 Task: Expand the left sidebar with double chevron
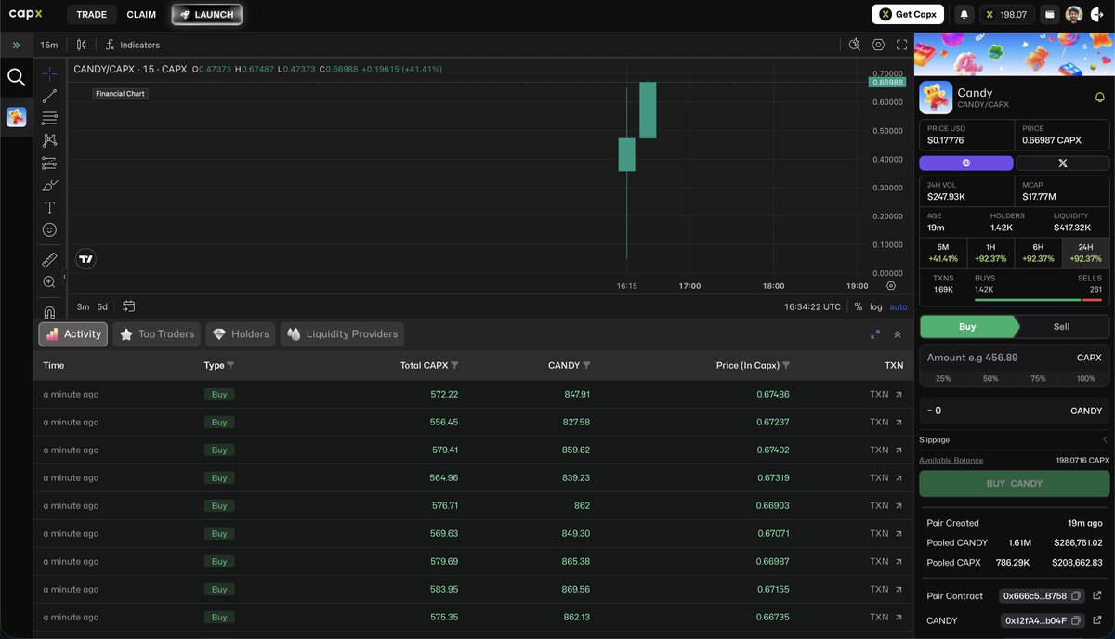point(16,45)
